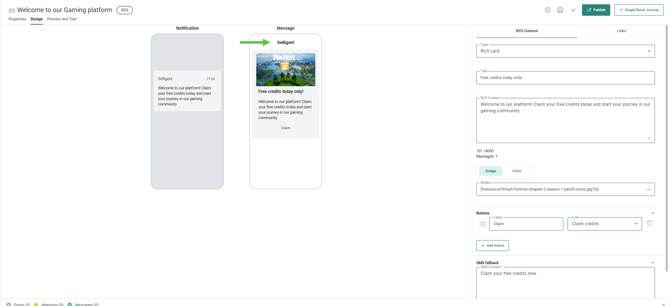This screenshot has width=670, height=306.
Task: Click the yellow Warnings status icon
Action: (36, 305)
